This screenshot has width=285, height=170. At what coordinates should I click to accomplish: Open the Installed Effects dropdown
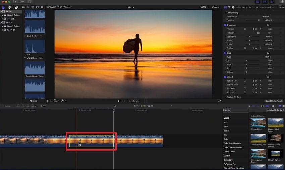(x=275, y=110)
